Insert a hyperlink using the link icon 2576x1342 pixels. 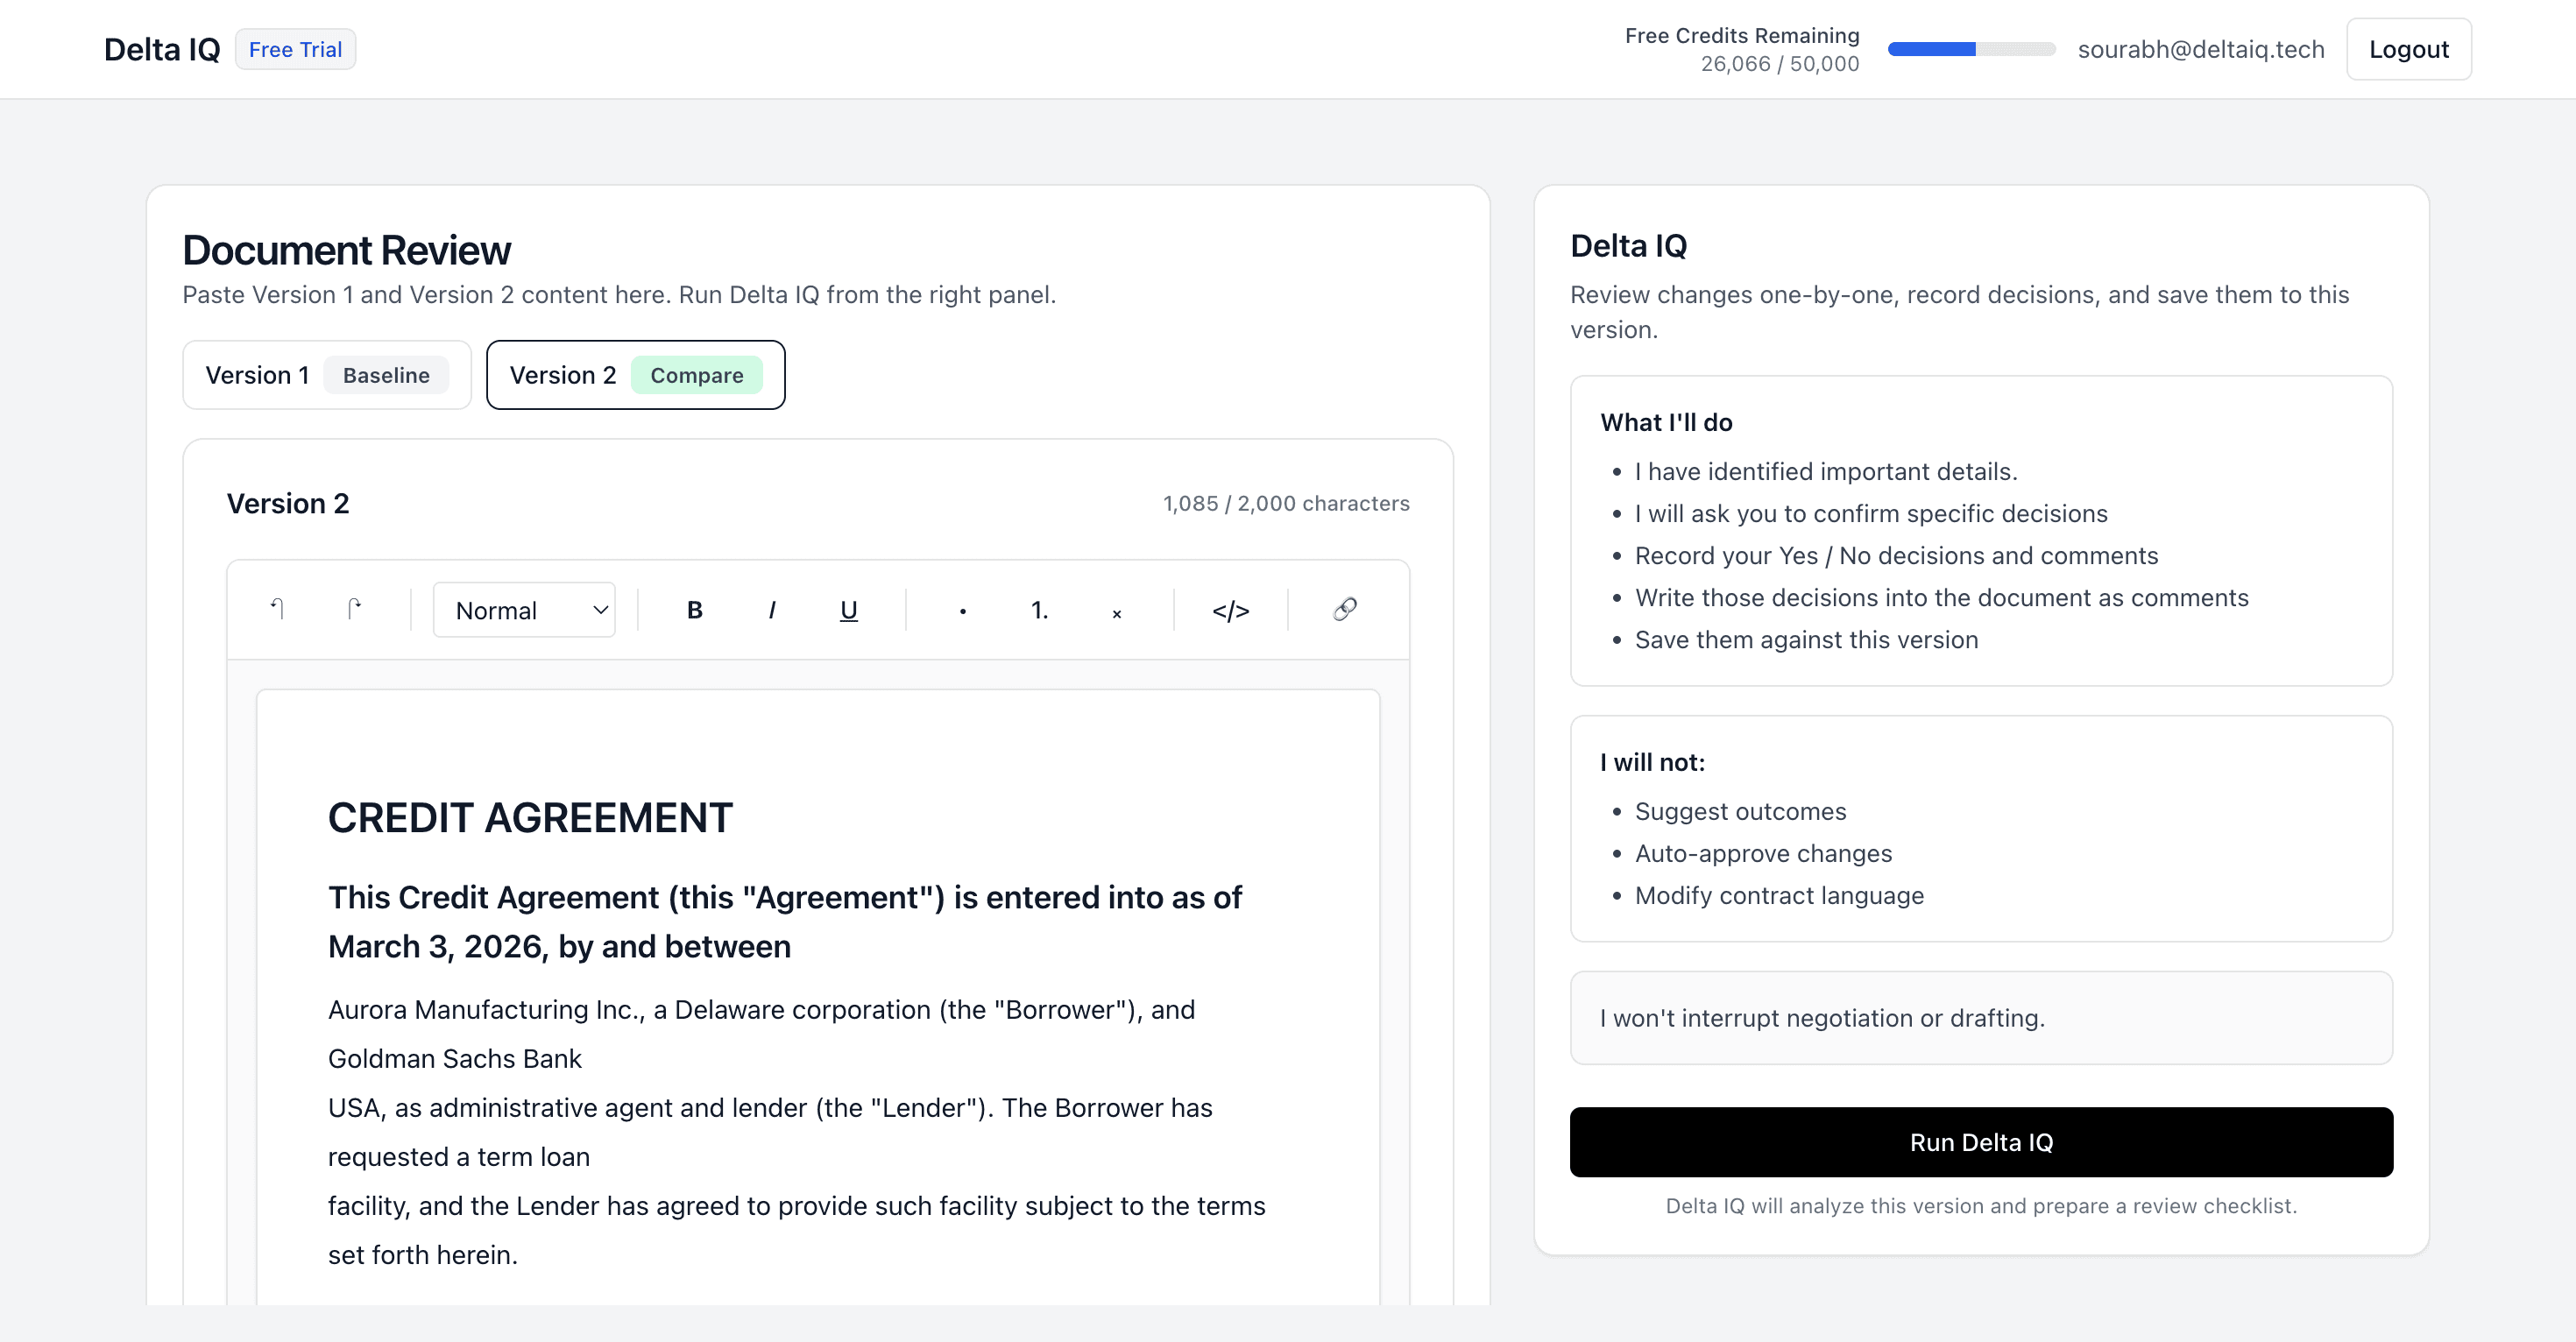(x=1344, y=609)
